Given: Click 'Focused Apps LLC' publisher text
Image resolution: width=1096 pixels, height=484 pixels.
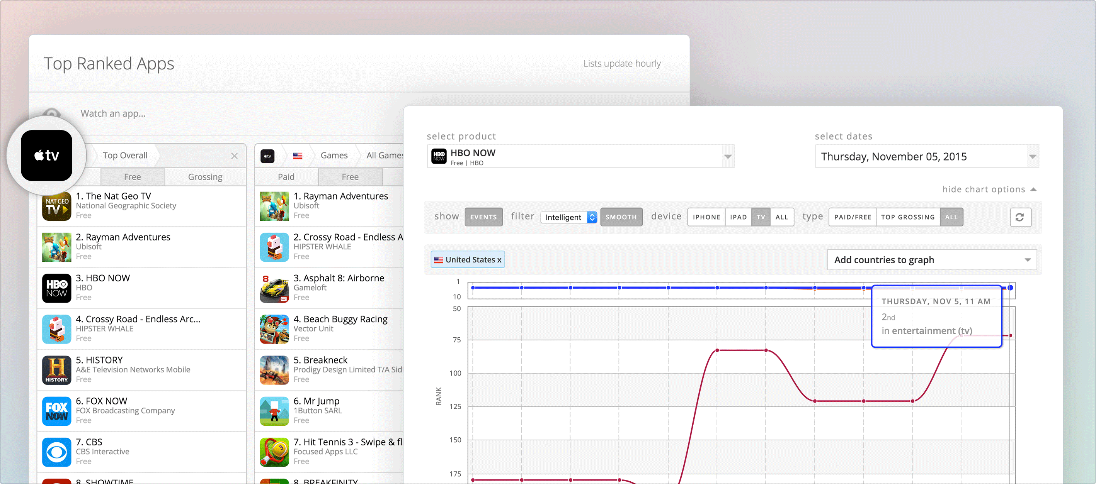Looking at the screenshot, I should click(x=325, y=452).
